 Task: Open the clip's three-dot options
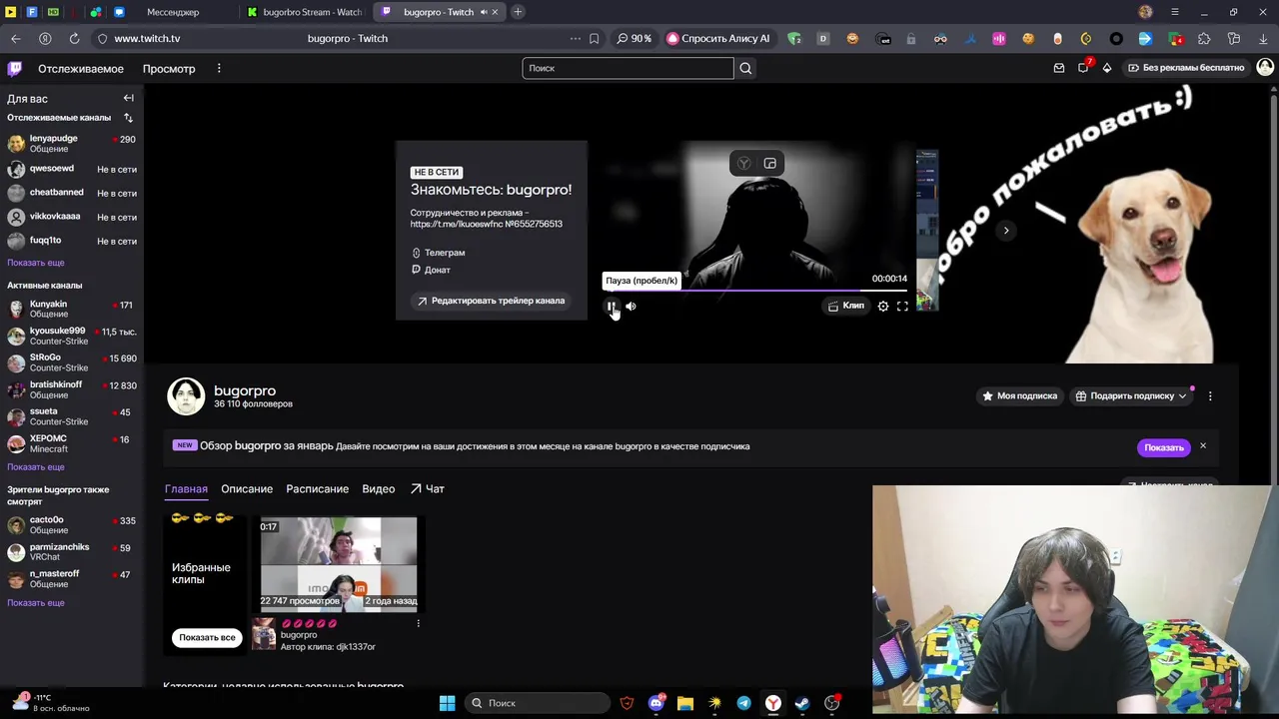418,623
